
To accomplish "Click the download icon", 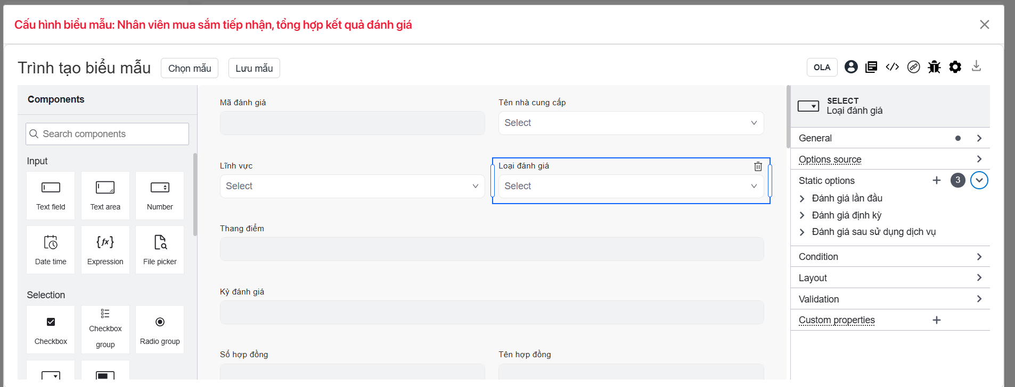I will [976, 66].
